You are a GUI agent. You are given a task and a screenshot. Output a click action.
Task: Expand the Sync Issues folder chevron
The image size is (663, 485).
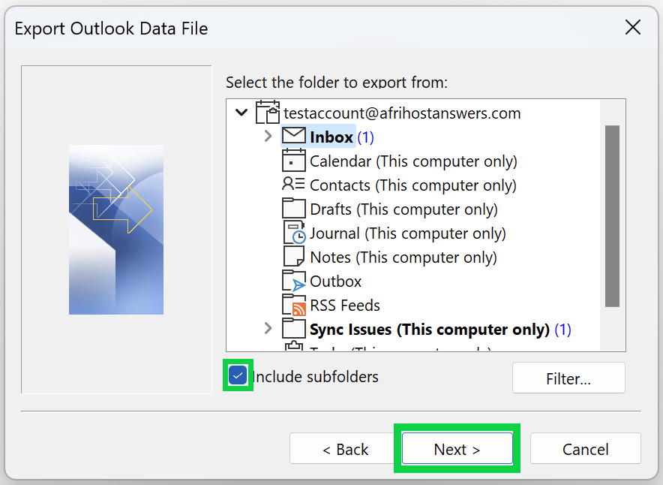point(268,329)
